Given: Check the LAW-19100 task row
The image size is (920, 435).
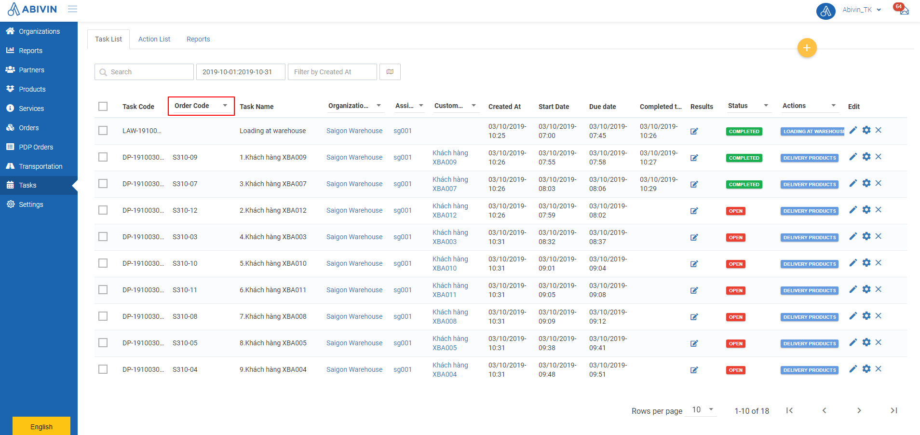Looking at the screenshot, I should click(103, 131).
